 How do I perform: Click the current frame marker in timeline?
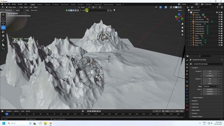coord(7,114)
